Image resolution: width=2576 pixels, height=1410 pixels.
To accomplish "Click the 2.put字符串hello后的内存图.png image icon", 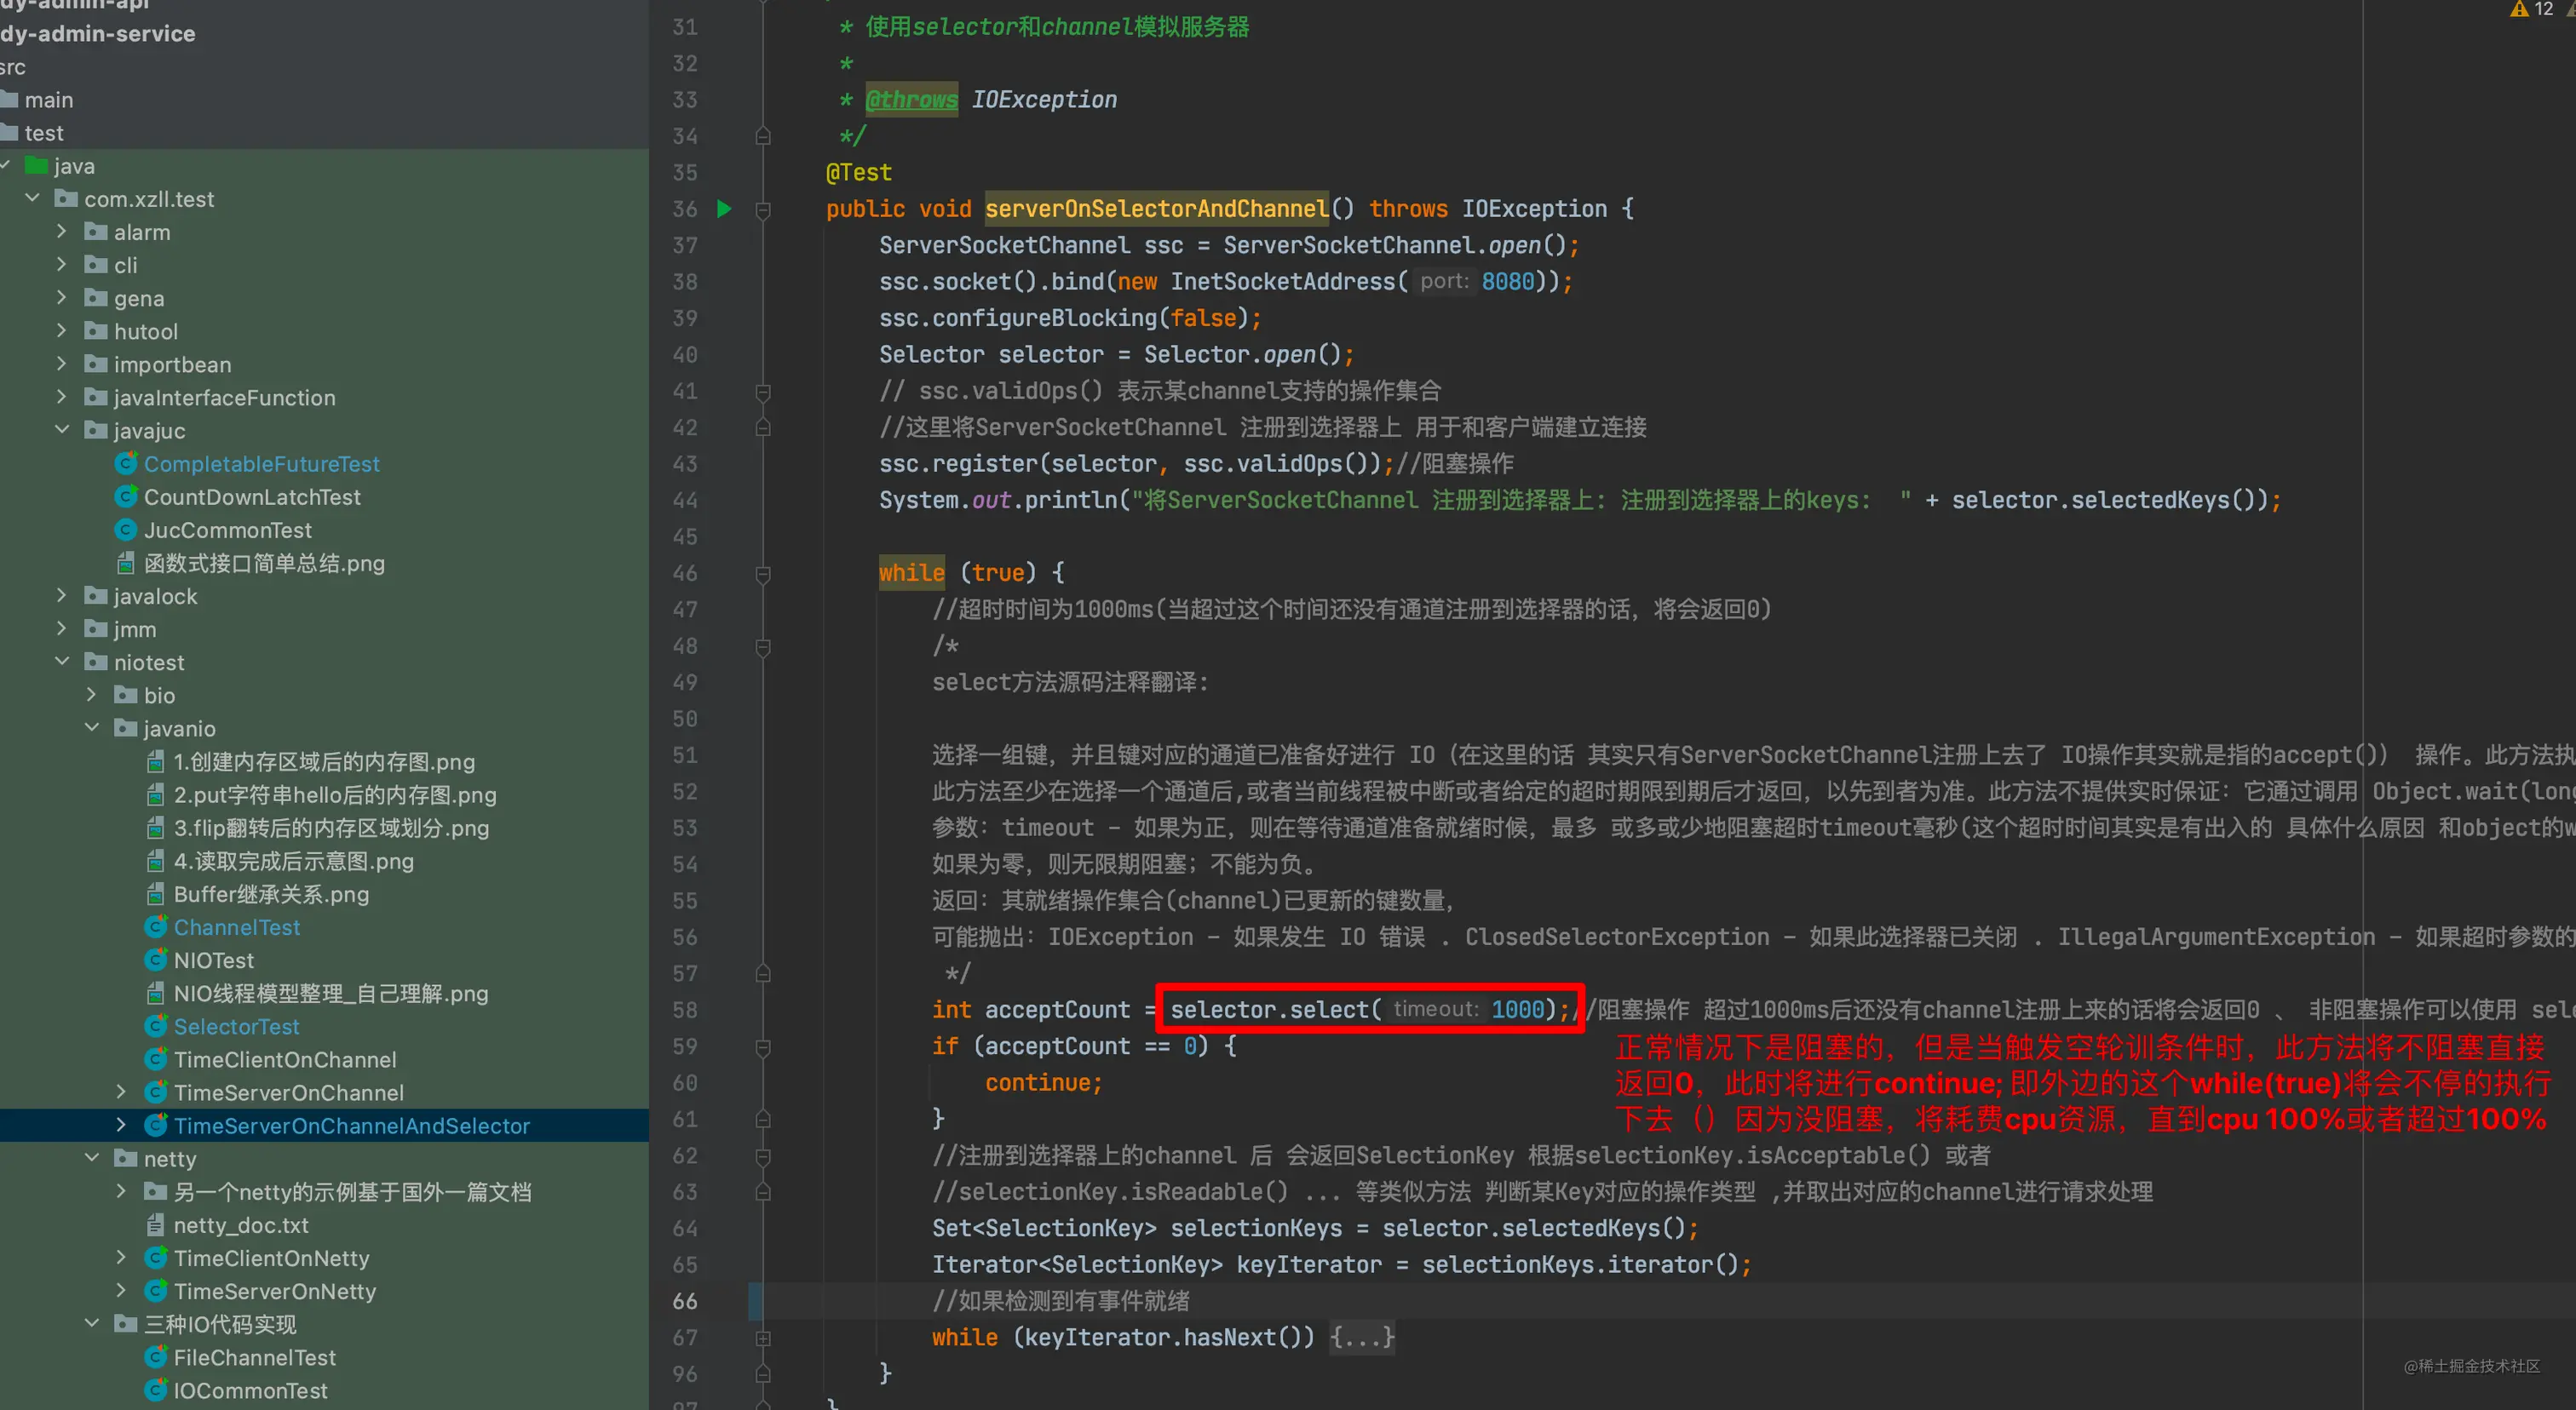I will pyautogui.click(x=156, y=794).
